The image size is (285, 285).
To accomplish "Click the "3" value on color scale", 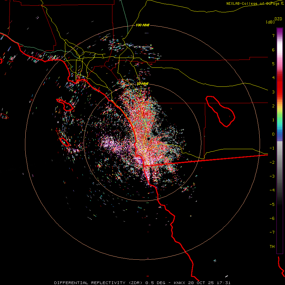I will 273,92.
